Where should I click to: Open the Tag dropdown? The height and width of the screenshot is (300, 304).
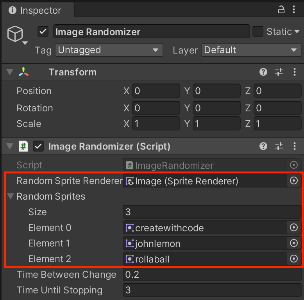point(109,50)
